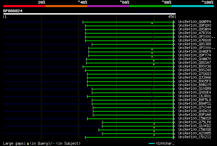The image size is (217, 146).
Task: Choose the UniRef100_Q0D4I9 entry
Action: click(195, 111)
